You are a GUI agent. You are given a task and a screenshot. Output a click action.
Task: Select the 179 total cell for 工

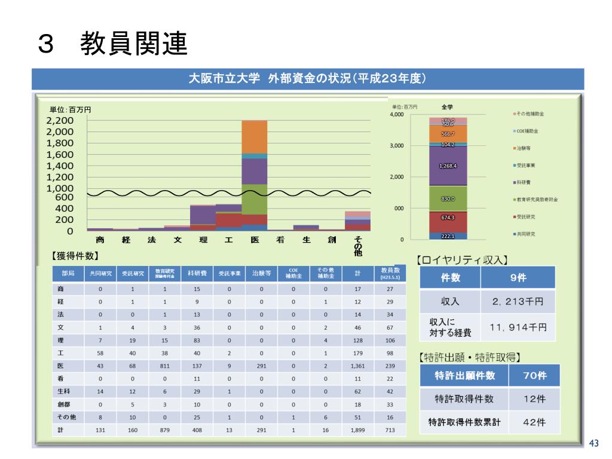358,353
